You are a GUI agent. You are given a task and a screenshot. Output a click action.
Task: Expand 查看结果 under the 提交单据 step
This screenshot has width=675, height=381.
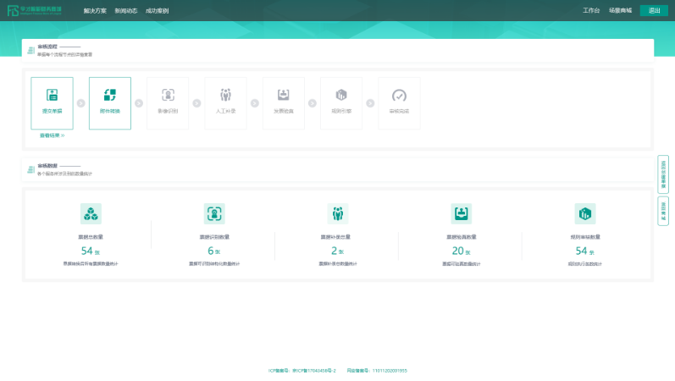click(x=52, y=135)
